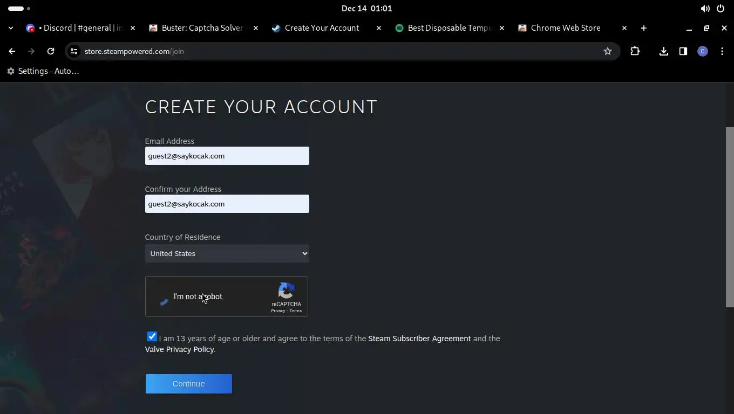This screenshot has width=734, height=414.
Task: Reload the Steam join page
Action: coord(51,51)
